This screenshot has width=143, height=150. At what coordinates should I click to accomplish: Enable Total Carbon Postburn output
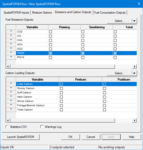(104, 110)
